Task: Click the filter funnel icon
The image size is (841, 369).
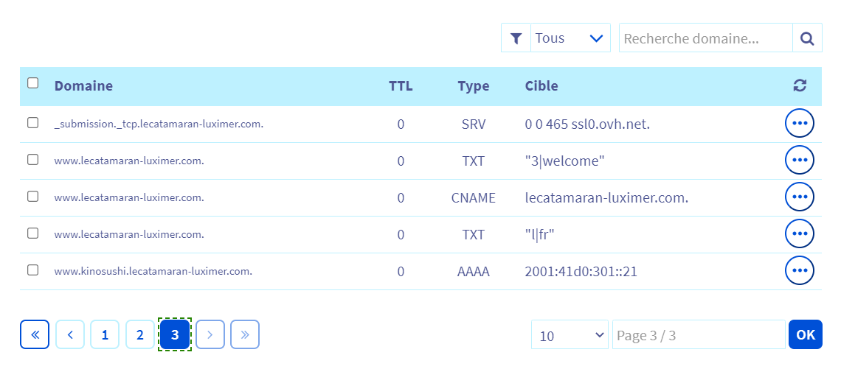Action: tap(516, 38)
